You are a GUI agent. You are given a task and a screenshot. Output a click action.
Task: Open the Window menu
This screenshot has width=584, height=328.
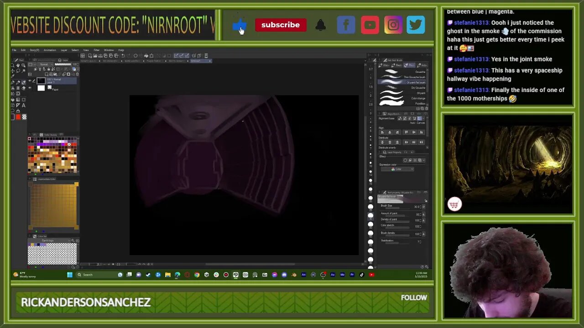pos(109,50)
